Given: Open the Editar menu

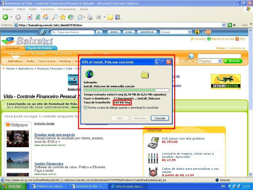Looking at the screenshot, I should [x=21, y=9].
